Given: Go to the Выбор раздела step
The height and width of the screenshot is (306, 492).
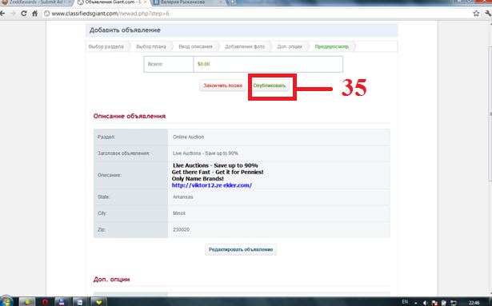Looking at the screenshot, I should [x=106, y=46].
